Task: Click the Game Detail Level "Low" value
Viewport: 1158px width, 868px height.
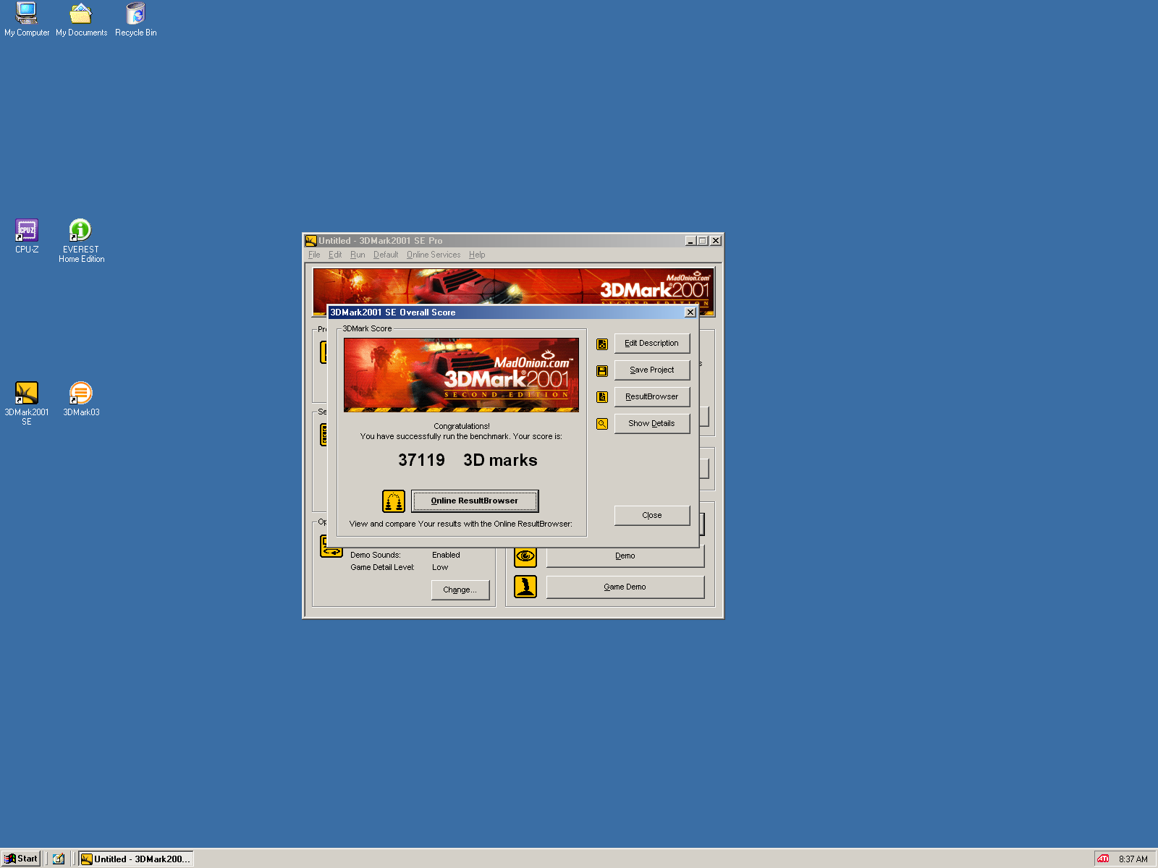Action: [440, 568]
